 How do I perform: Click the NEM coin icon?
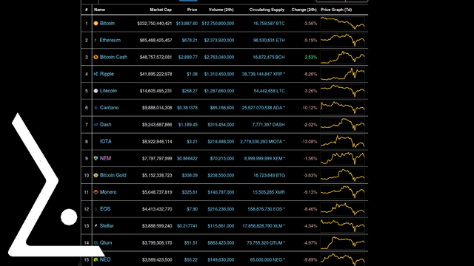pos(96,158)
